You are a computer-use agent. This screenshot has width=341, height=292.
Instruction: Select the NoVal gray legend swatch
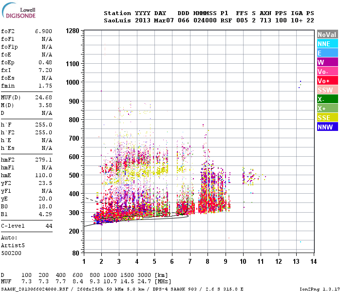[327, 35]
